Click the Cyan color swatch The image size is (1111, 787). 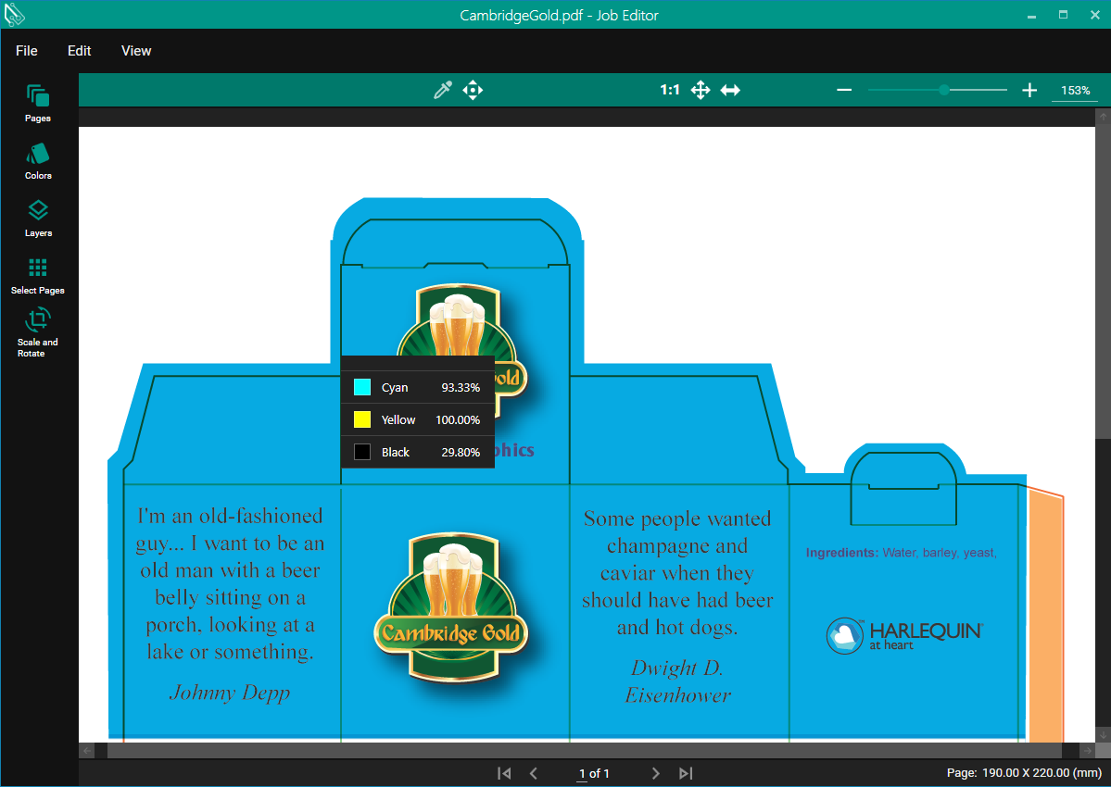click(x=362, y=387)
